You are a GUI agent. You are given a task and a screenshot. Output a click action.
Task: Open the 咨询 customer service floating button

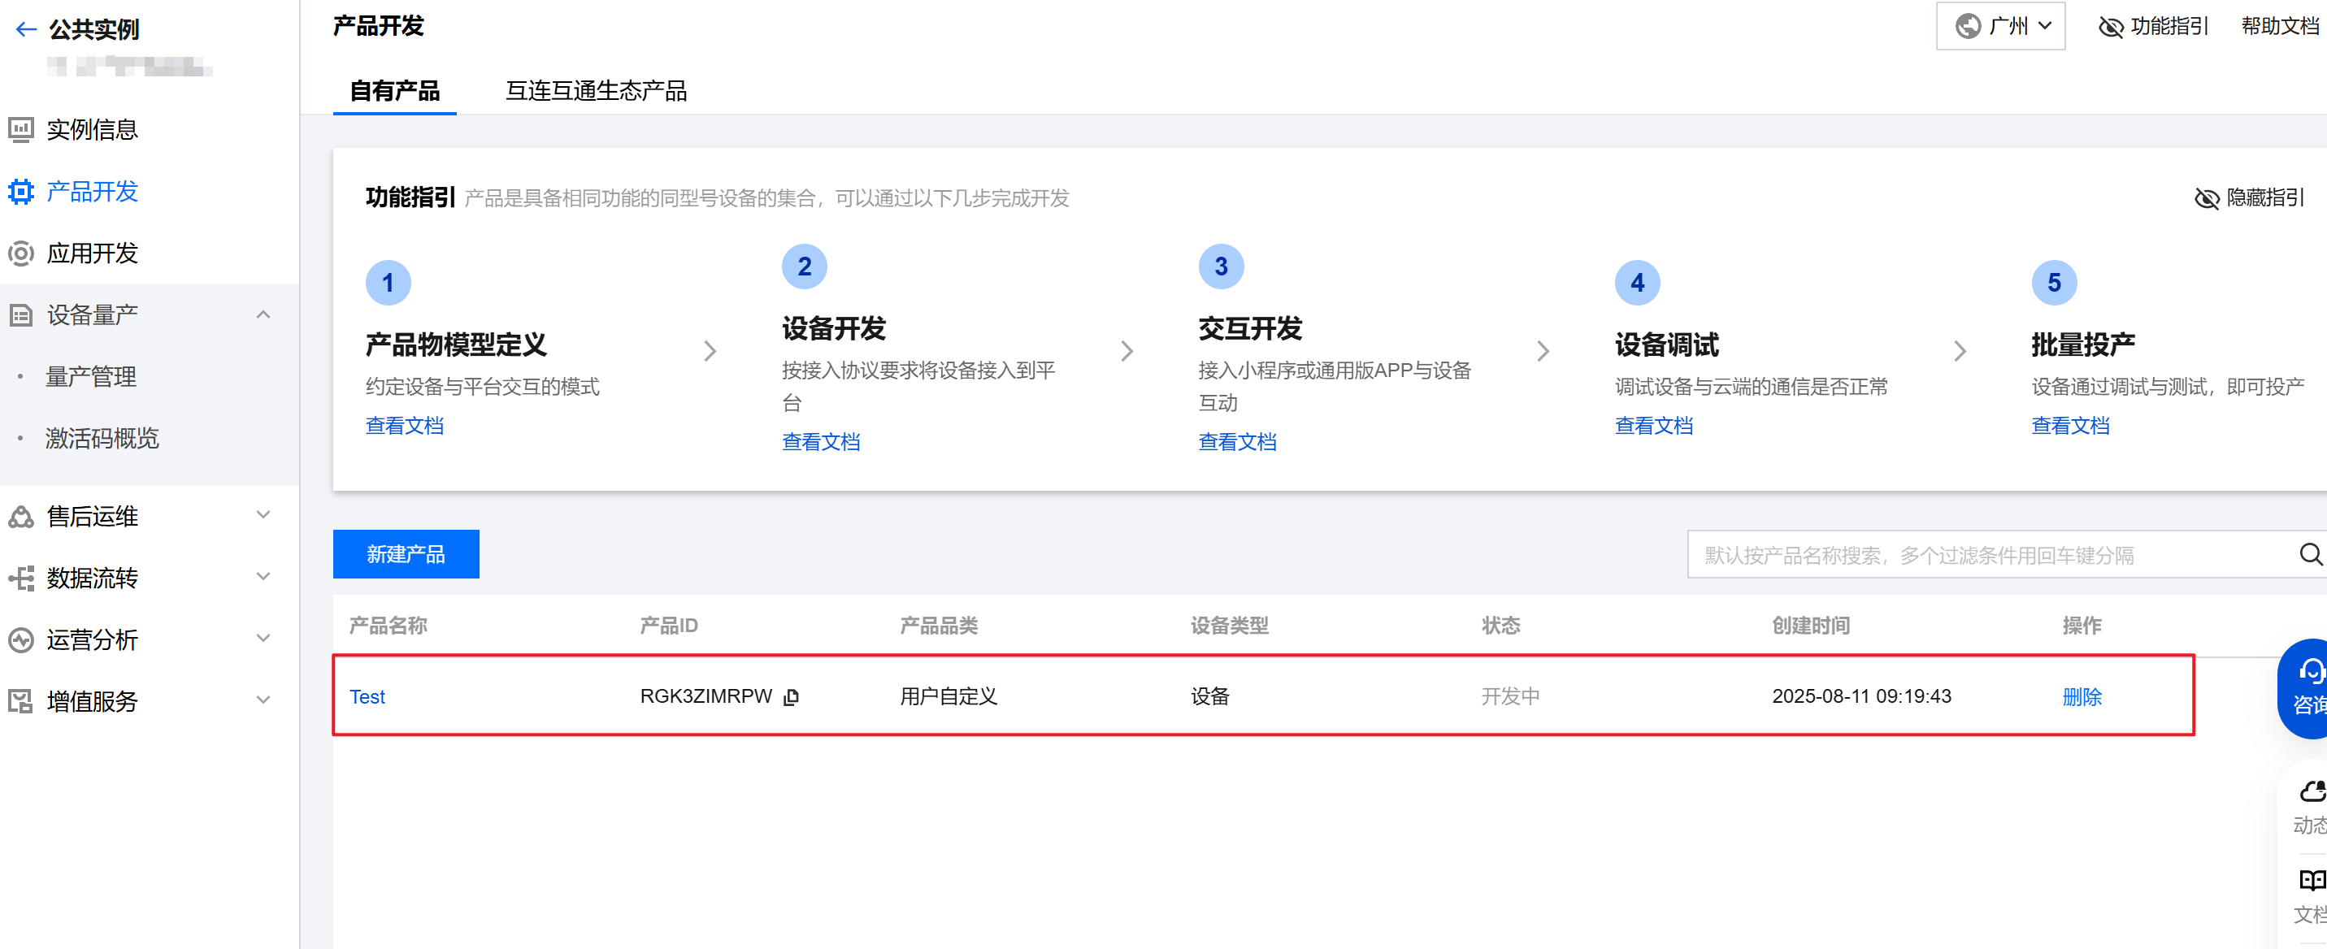point(2307,687)
